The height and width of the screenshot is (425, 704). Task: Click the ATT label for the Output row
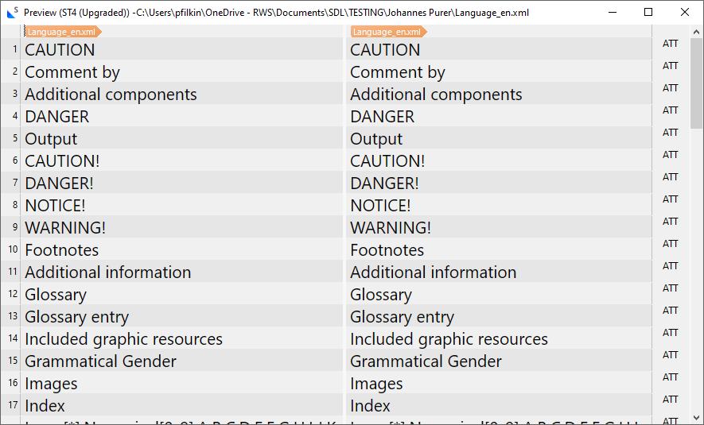click(670, 133)
